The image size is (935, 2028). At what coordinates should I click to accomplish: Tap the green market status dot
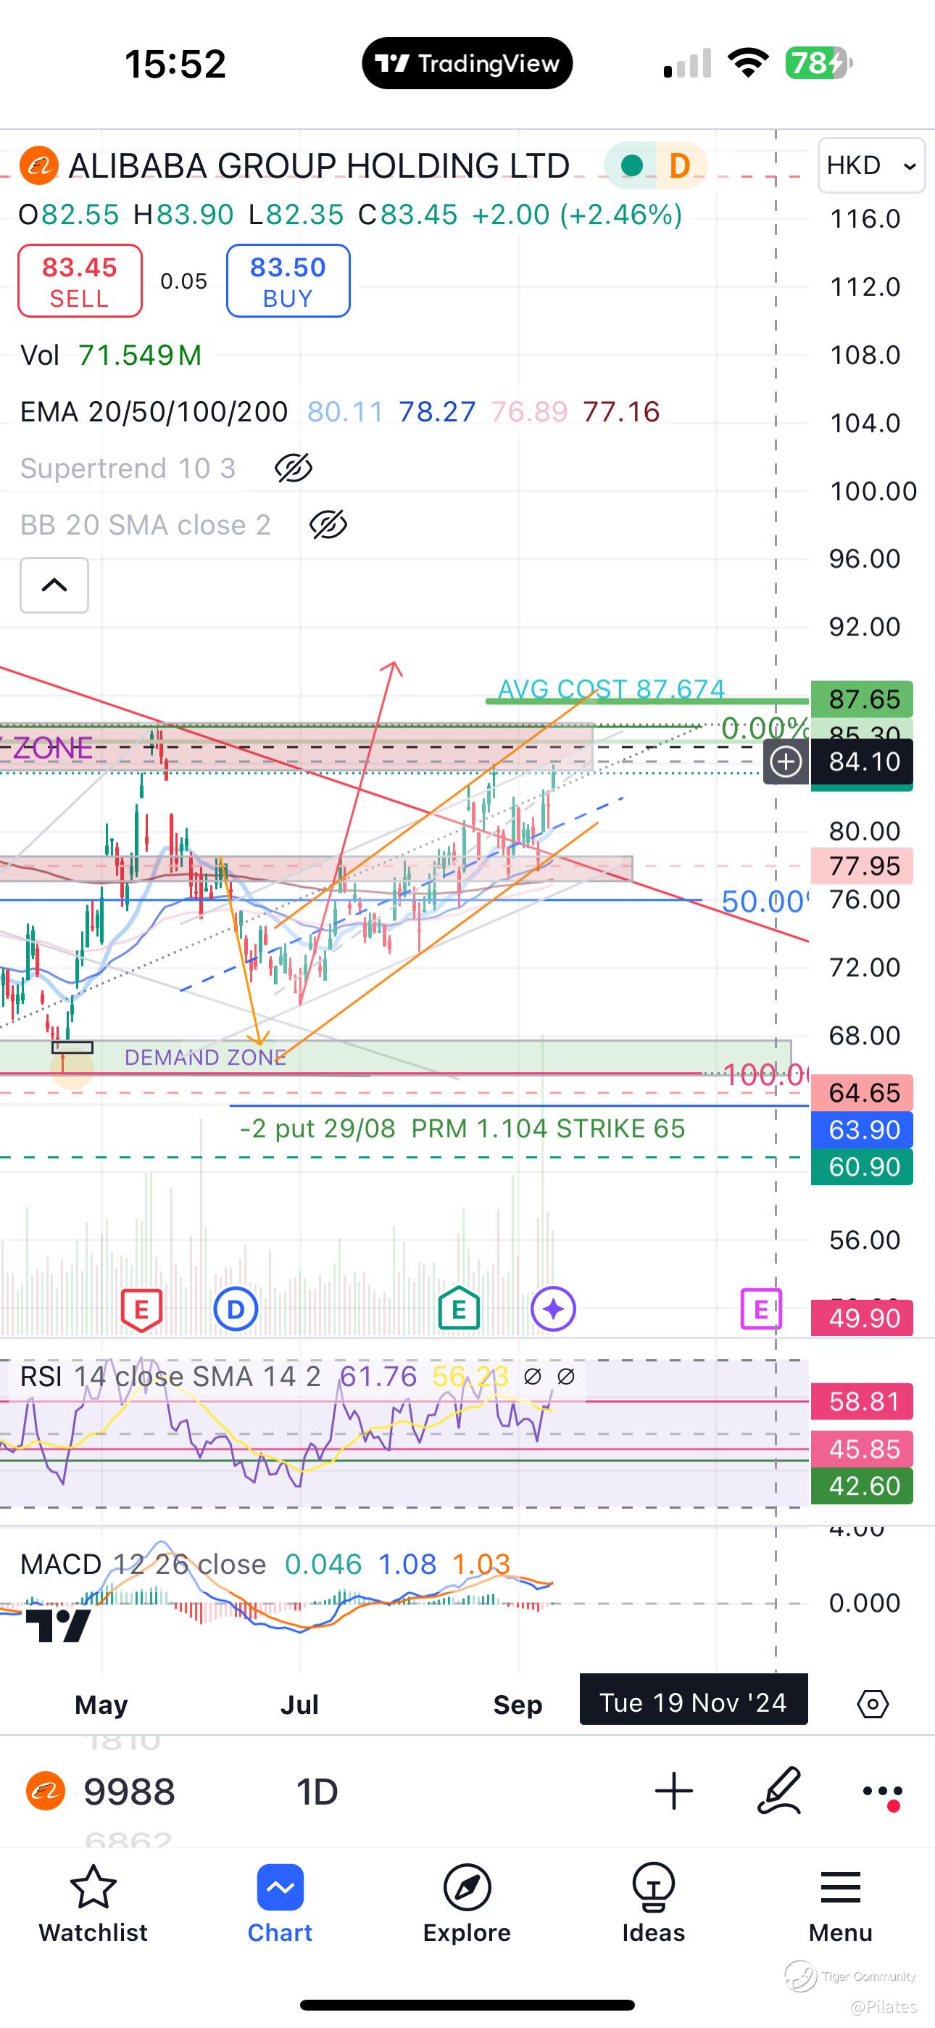click(631, 166)
